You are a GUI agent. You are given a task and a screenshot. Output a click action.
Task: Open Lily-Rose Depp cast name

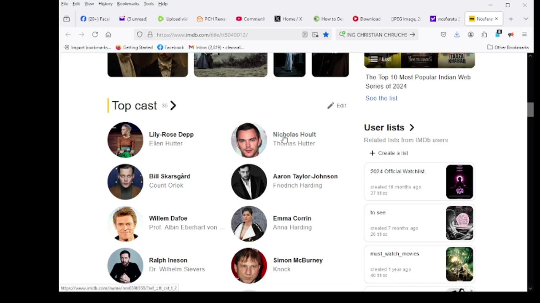click(171, 134)
